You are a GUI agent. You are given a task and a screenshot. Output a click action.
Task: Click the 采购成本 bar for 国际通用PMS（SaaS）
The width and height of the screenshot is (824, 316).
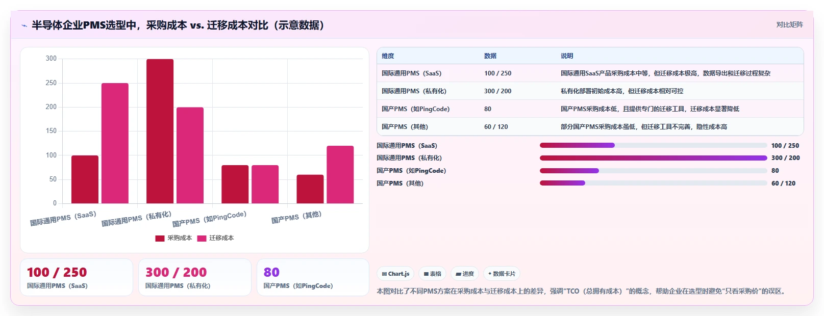coord(85,179)
